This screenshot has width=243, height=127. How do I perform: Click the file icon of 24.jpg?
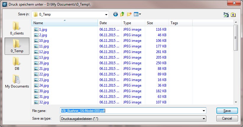(x=36, y=85)
